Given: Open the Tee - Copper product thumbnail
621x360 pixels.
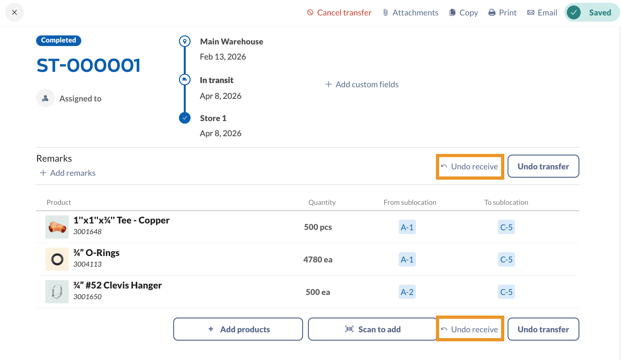Looking at the screenshot, I should (57, 227).
